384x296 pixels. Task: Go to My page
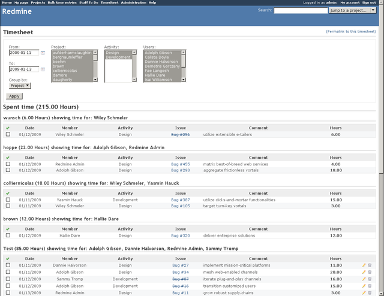(22, 2)
